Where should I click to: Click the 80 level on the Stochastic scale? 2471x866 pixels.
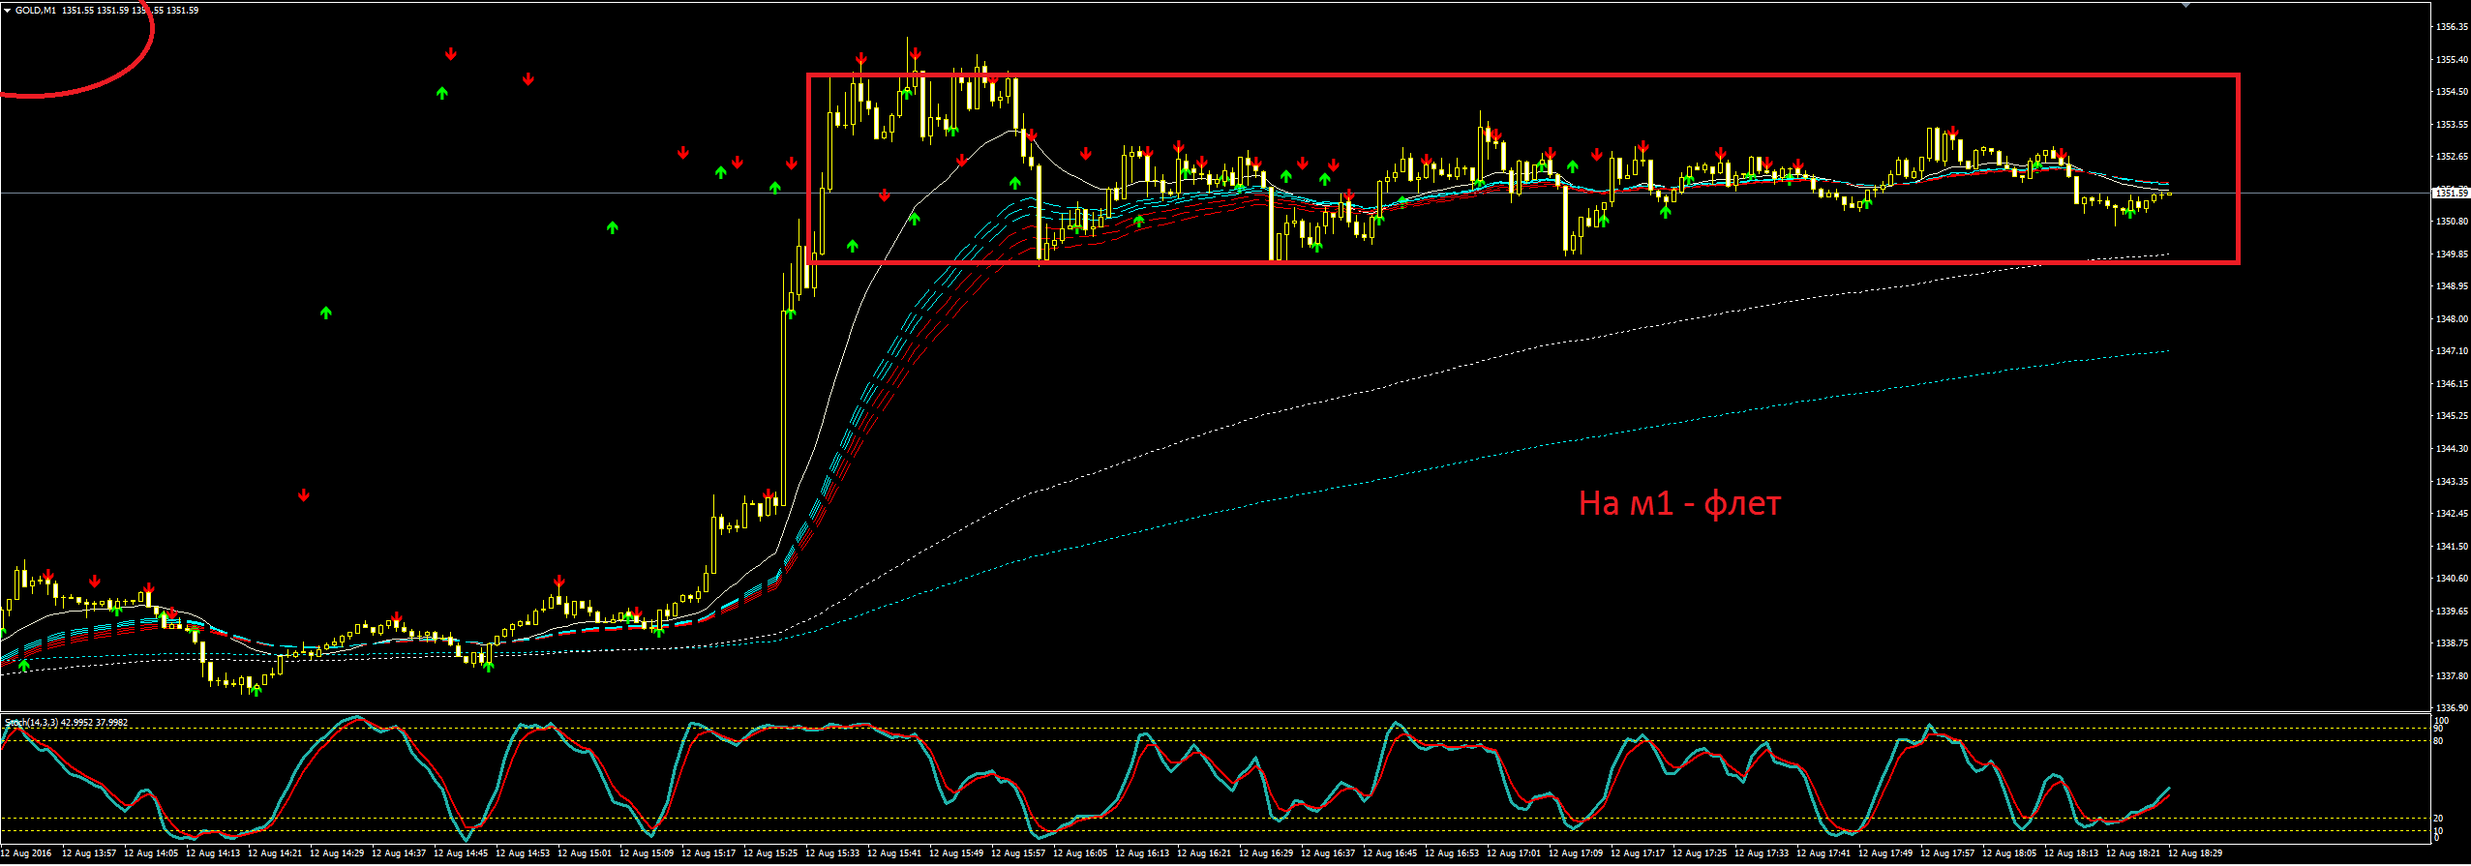pyautogui.click(x=2438, y=741)
